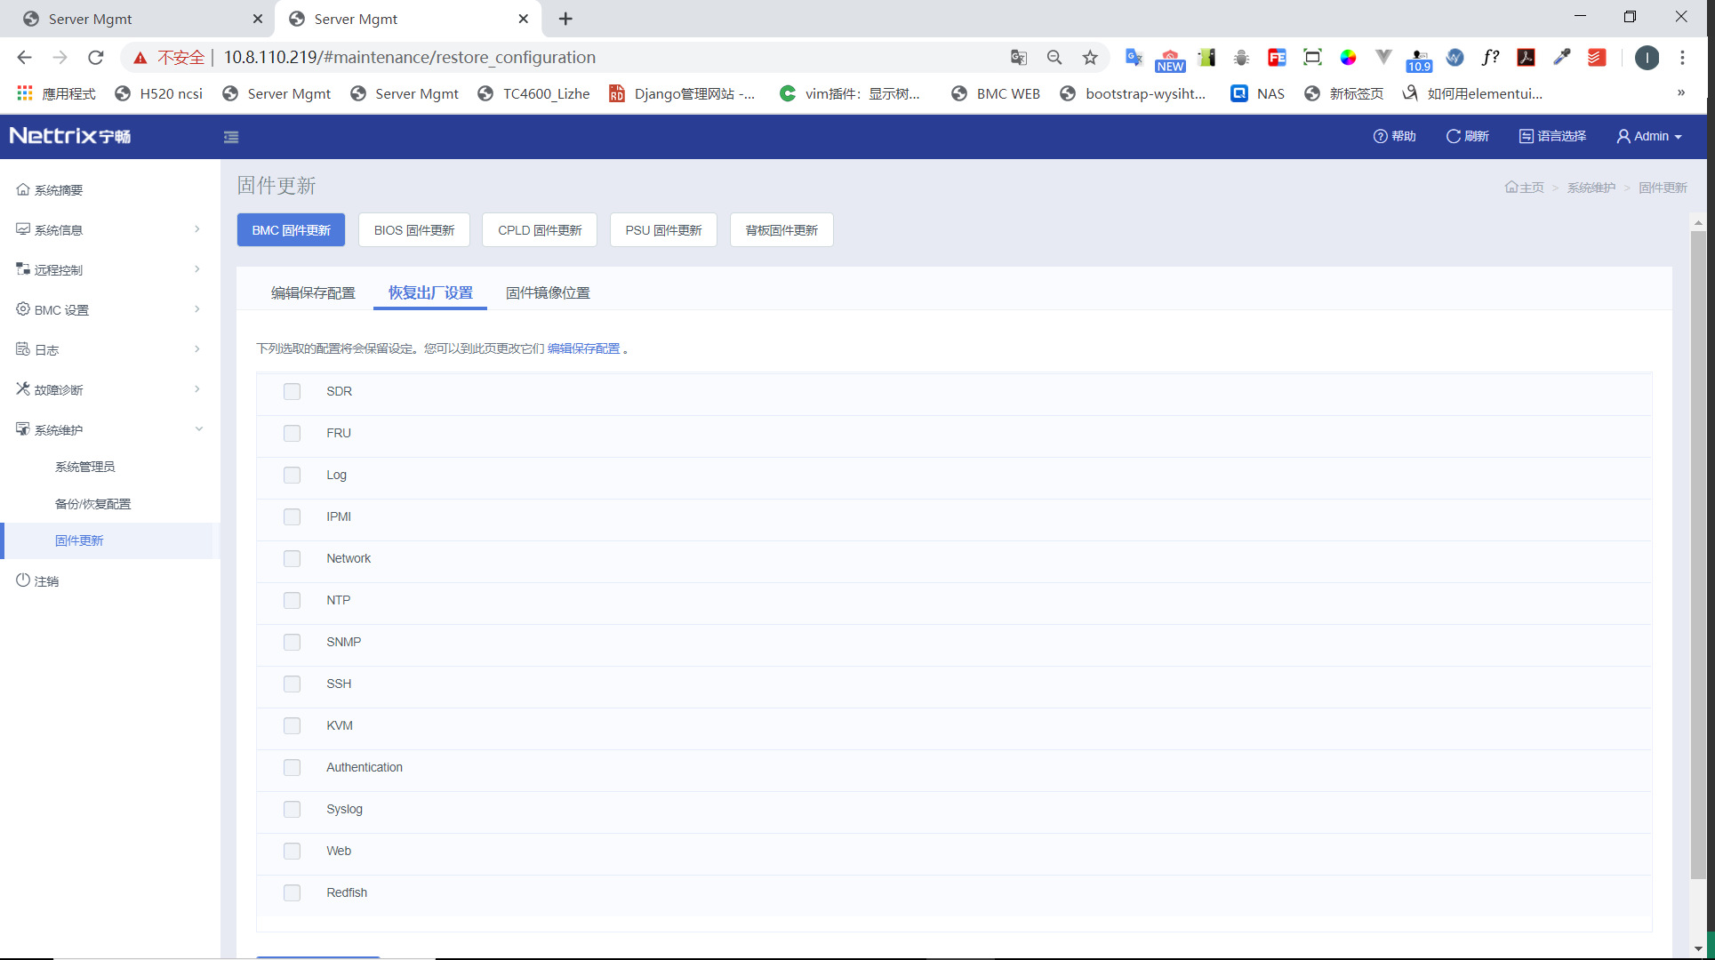Screen dimensions: 1715x960
Task: Select the Authentication checkbox
Action: click(x=292, y=767)
